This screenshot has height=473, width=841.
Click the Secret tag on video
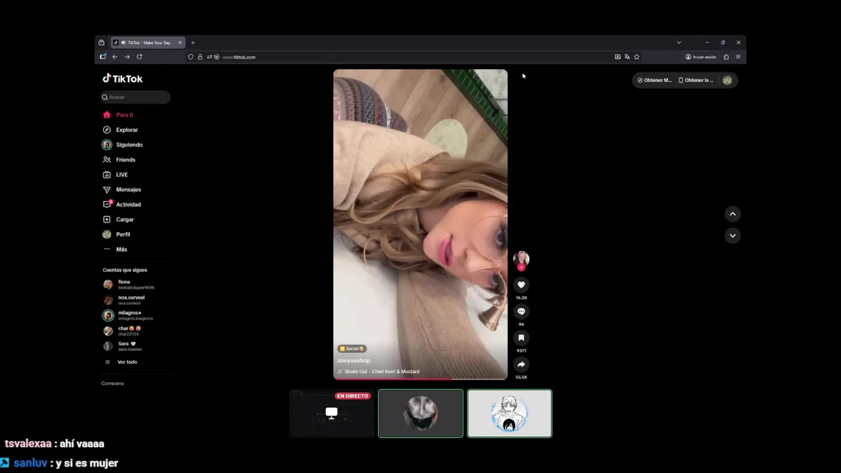[x=352, y=349]
